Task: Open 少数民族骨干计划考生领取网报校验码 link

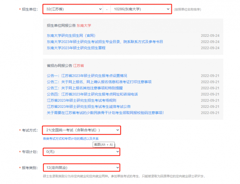Action: (x=105, y=113)
